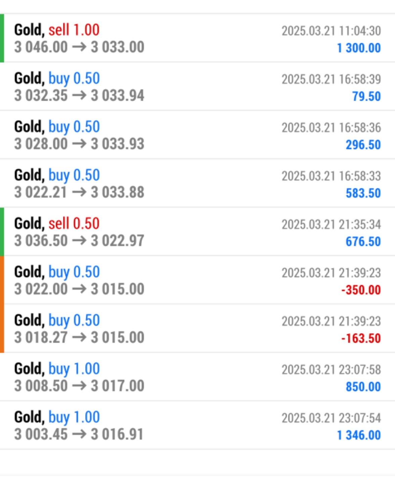Tap the 79.50 profit value
Image resolution: width=395 pixels, height=481 pixels.
(x=366, y=96)
